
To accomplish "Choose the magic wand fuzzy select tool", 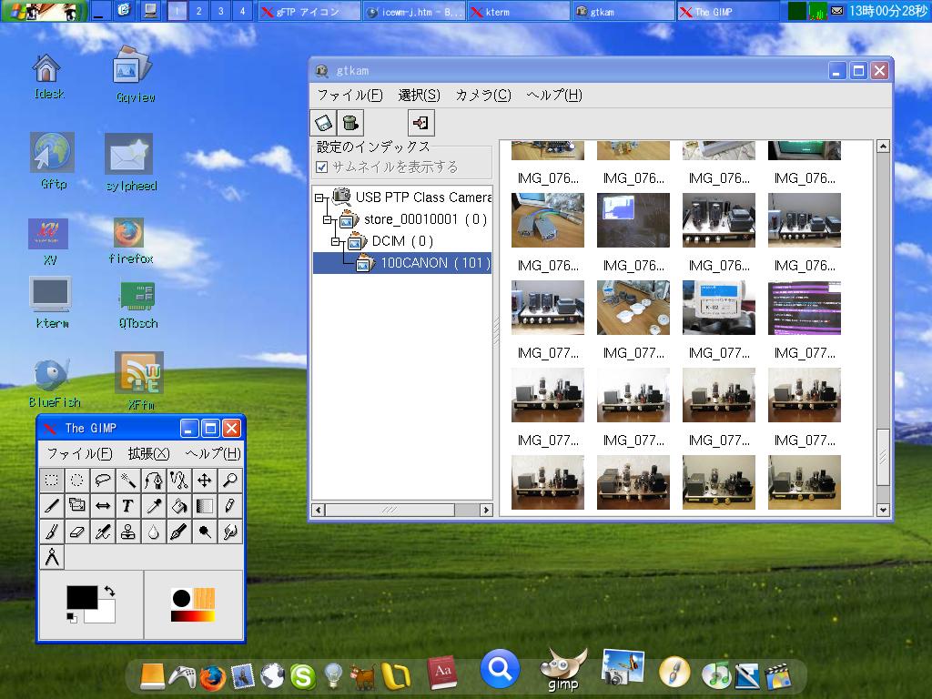I will [128, 481].
